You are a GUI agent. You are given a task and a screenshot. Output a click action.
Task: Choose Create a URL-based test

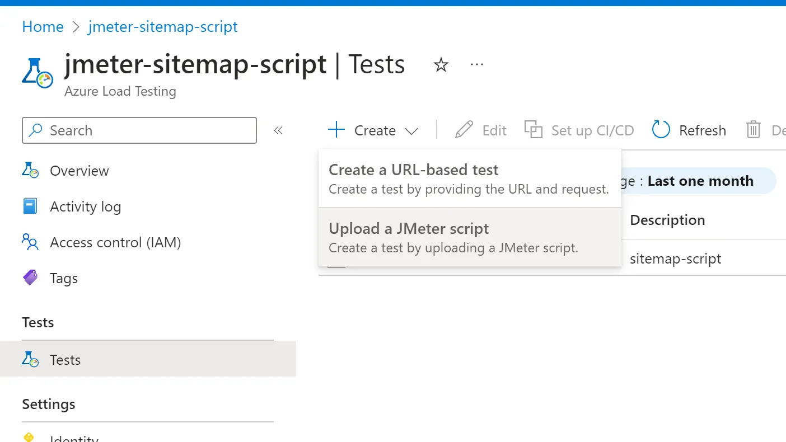[x=469, y=179]
